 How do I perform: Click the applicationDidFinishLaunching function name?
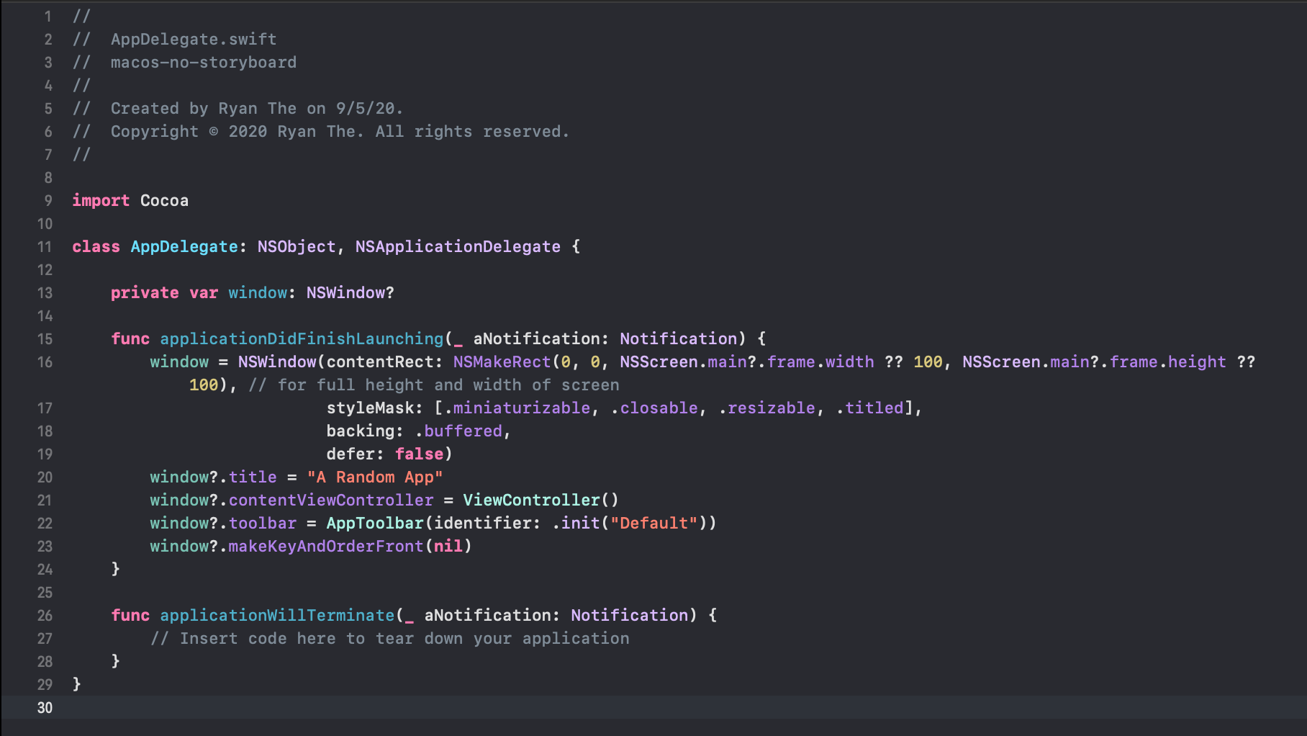click(x=301, y=338)
